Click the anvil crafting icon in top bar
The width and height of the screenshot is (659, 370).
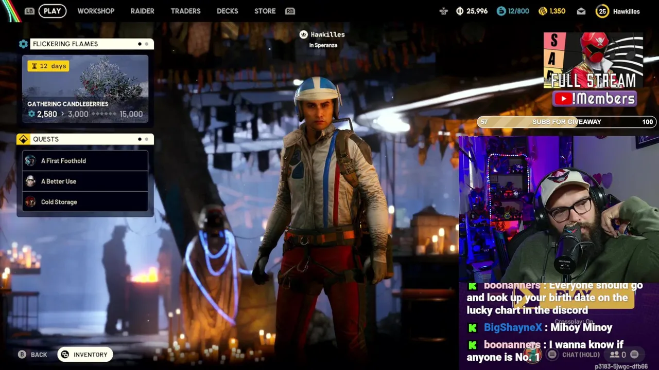tap(443, 11)
